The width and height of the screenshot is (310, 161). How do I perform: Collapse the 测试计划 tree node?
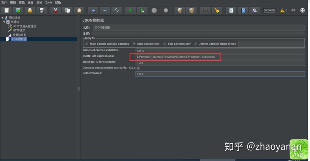(3, 18)
